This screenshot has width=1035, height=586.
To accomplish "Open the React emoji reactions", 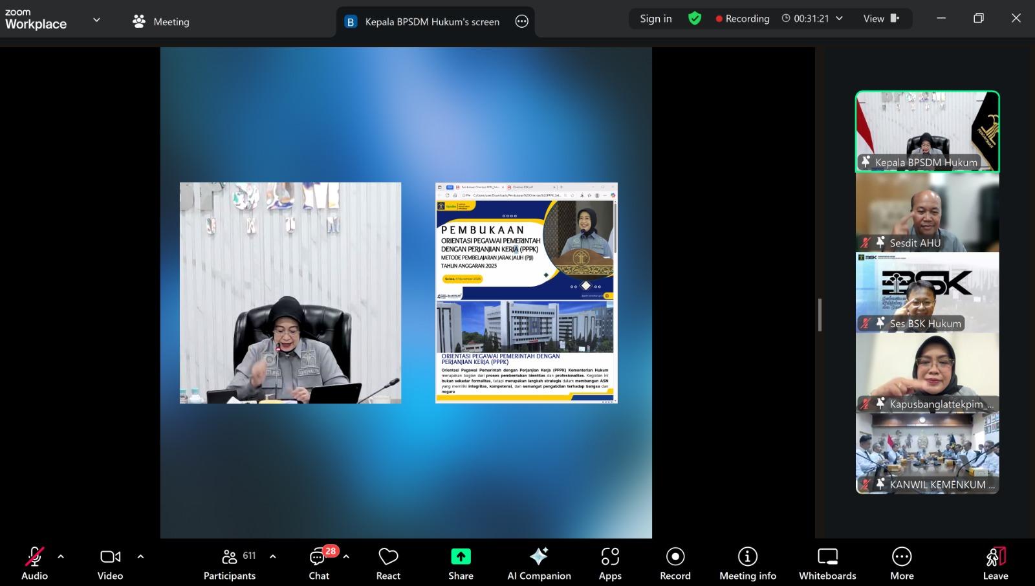I will tap(388, 563).
